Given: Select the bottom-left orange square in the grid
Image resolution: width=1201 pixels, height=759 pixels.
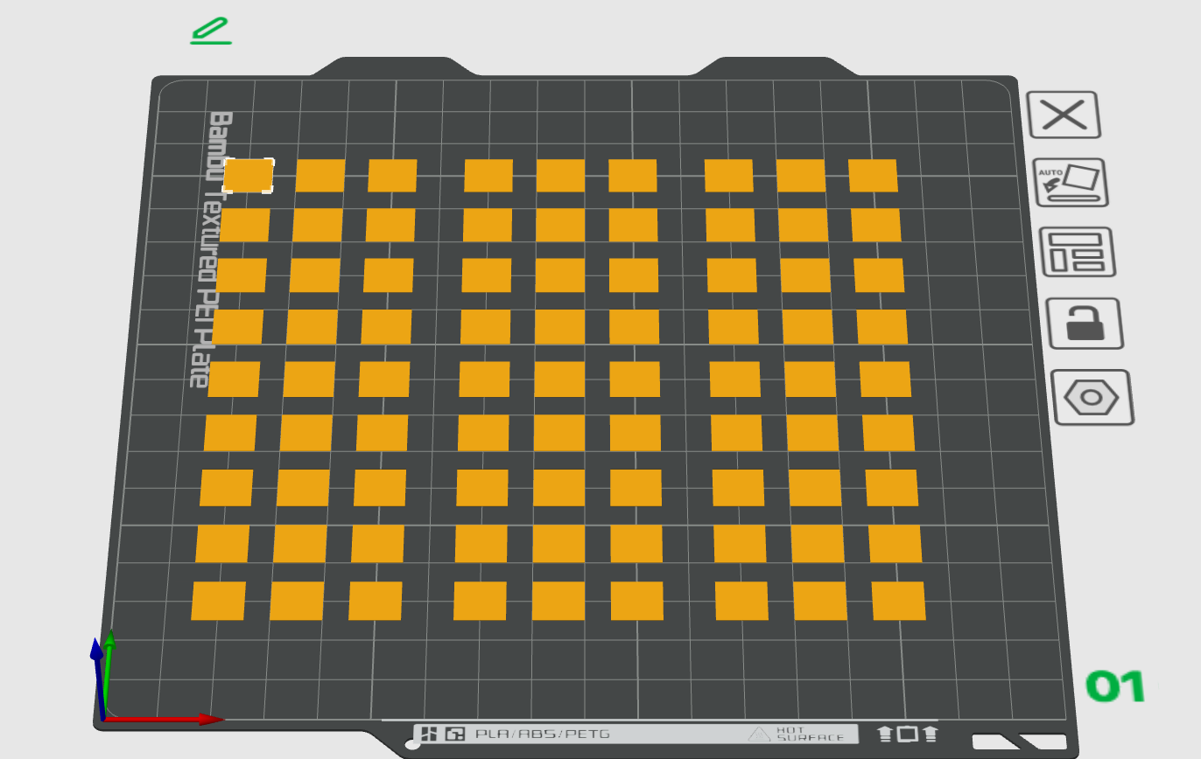Looking at the screenshot, I should tap(218, 602).
